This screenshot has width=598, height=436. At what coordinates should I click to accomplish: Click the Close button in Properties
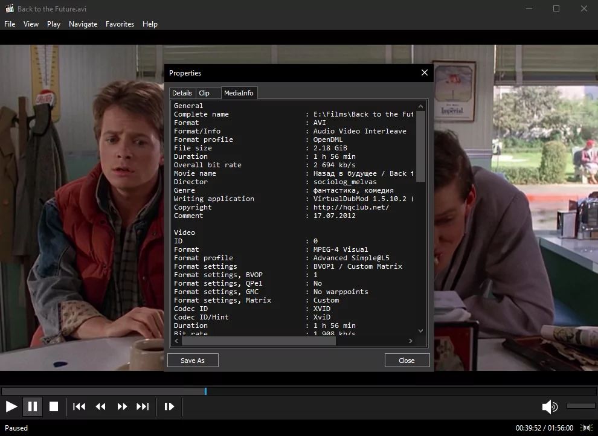pyautogui.click(x=407, y=361)
